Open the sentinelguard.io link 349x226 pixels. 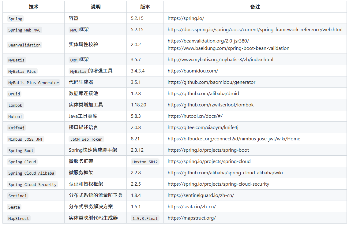(x=201, y=195)
